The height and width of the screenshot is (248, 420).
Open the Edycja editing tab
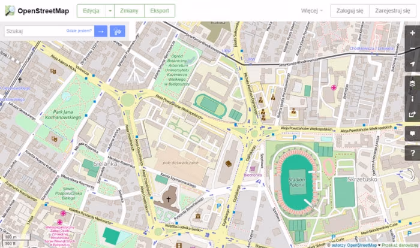91,11
